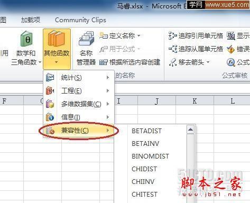250x203 pixels.
Task: Choose the CHIDIST function
Action: click(144, 169)
